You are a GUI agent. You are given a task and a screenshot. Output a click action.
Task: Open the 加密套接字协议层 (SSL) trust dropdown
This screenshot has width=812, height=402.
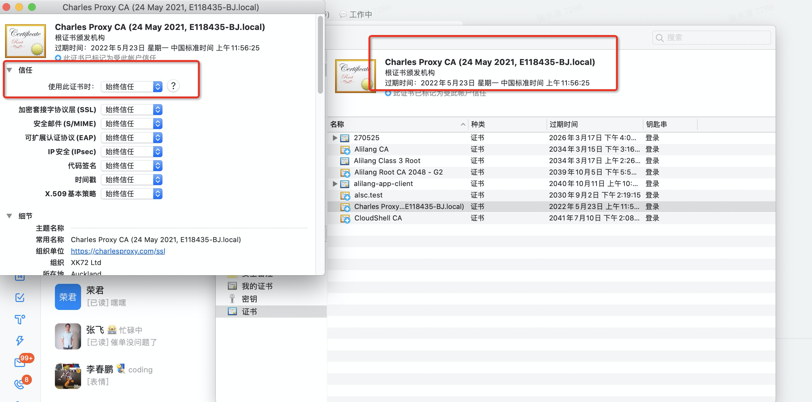pos(132,110)
